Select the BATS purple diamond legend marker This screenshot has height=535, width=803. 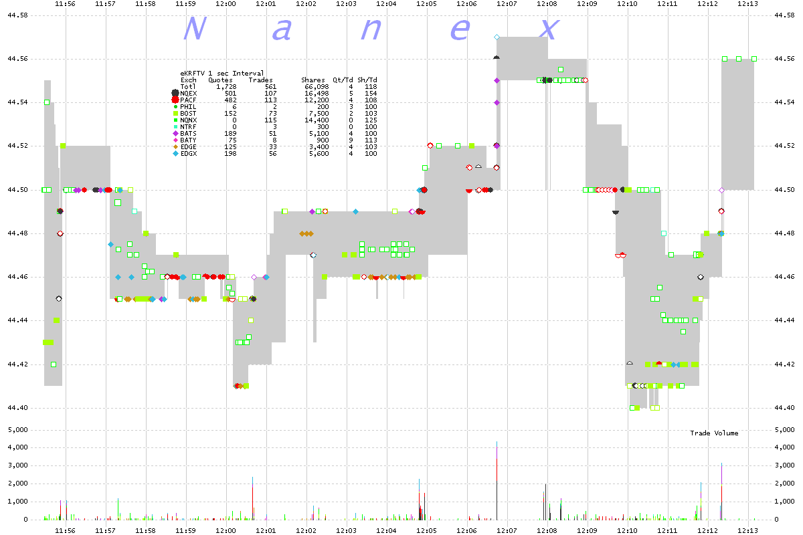coord(175,133)
